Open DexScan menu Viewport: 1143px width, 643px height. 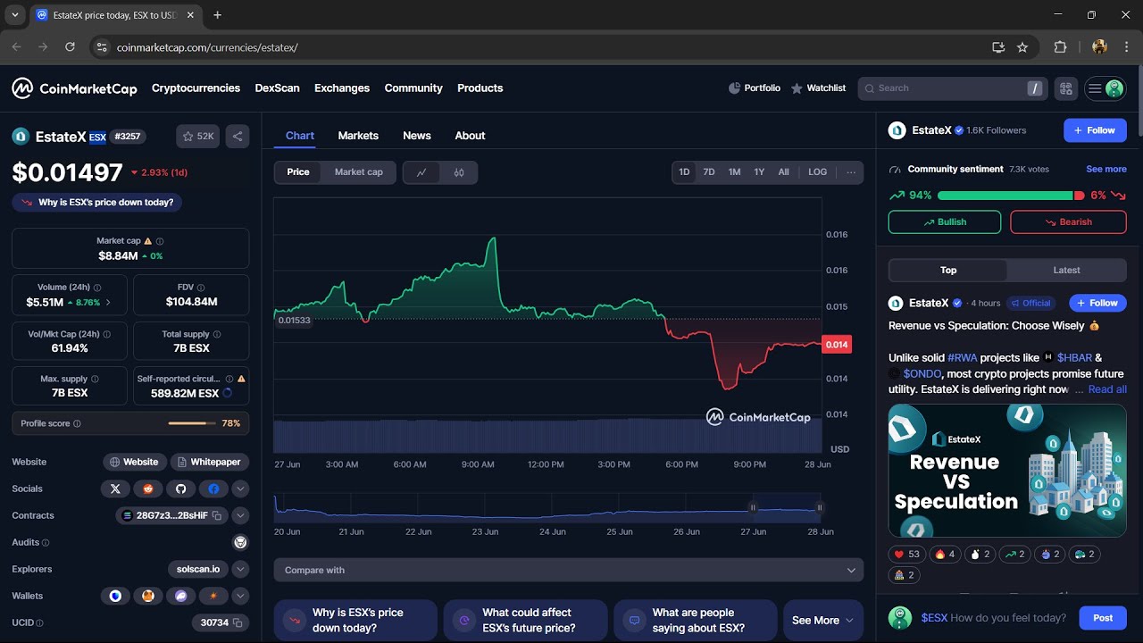coord(277,88)
